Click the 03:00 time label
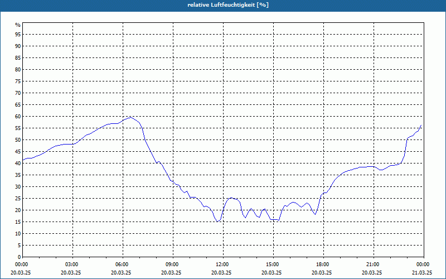 coord(72,264)
